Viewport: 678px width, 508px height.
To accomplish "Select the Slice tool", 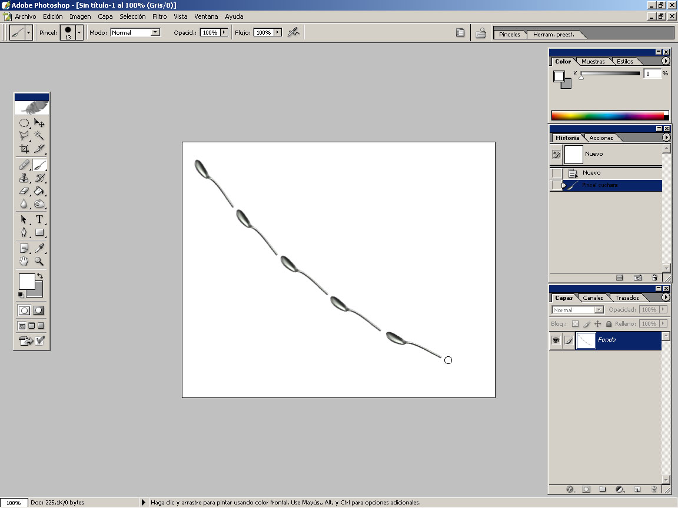I will coord(39,149).
